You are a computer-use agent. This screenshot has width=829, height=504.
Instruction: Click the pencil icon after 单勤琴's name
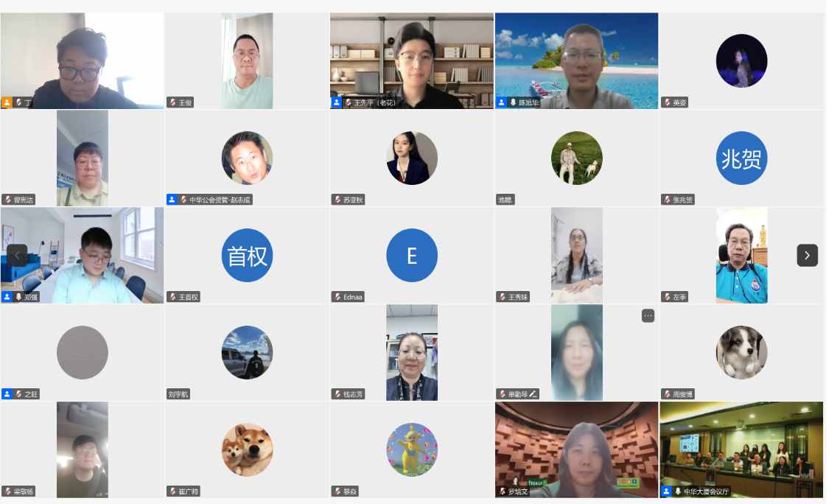coord(533,394)
